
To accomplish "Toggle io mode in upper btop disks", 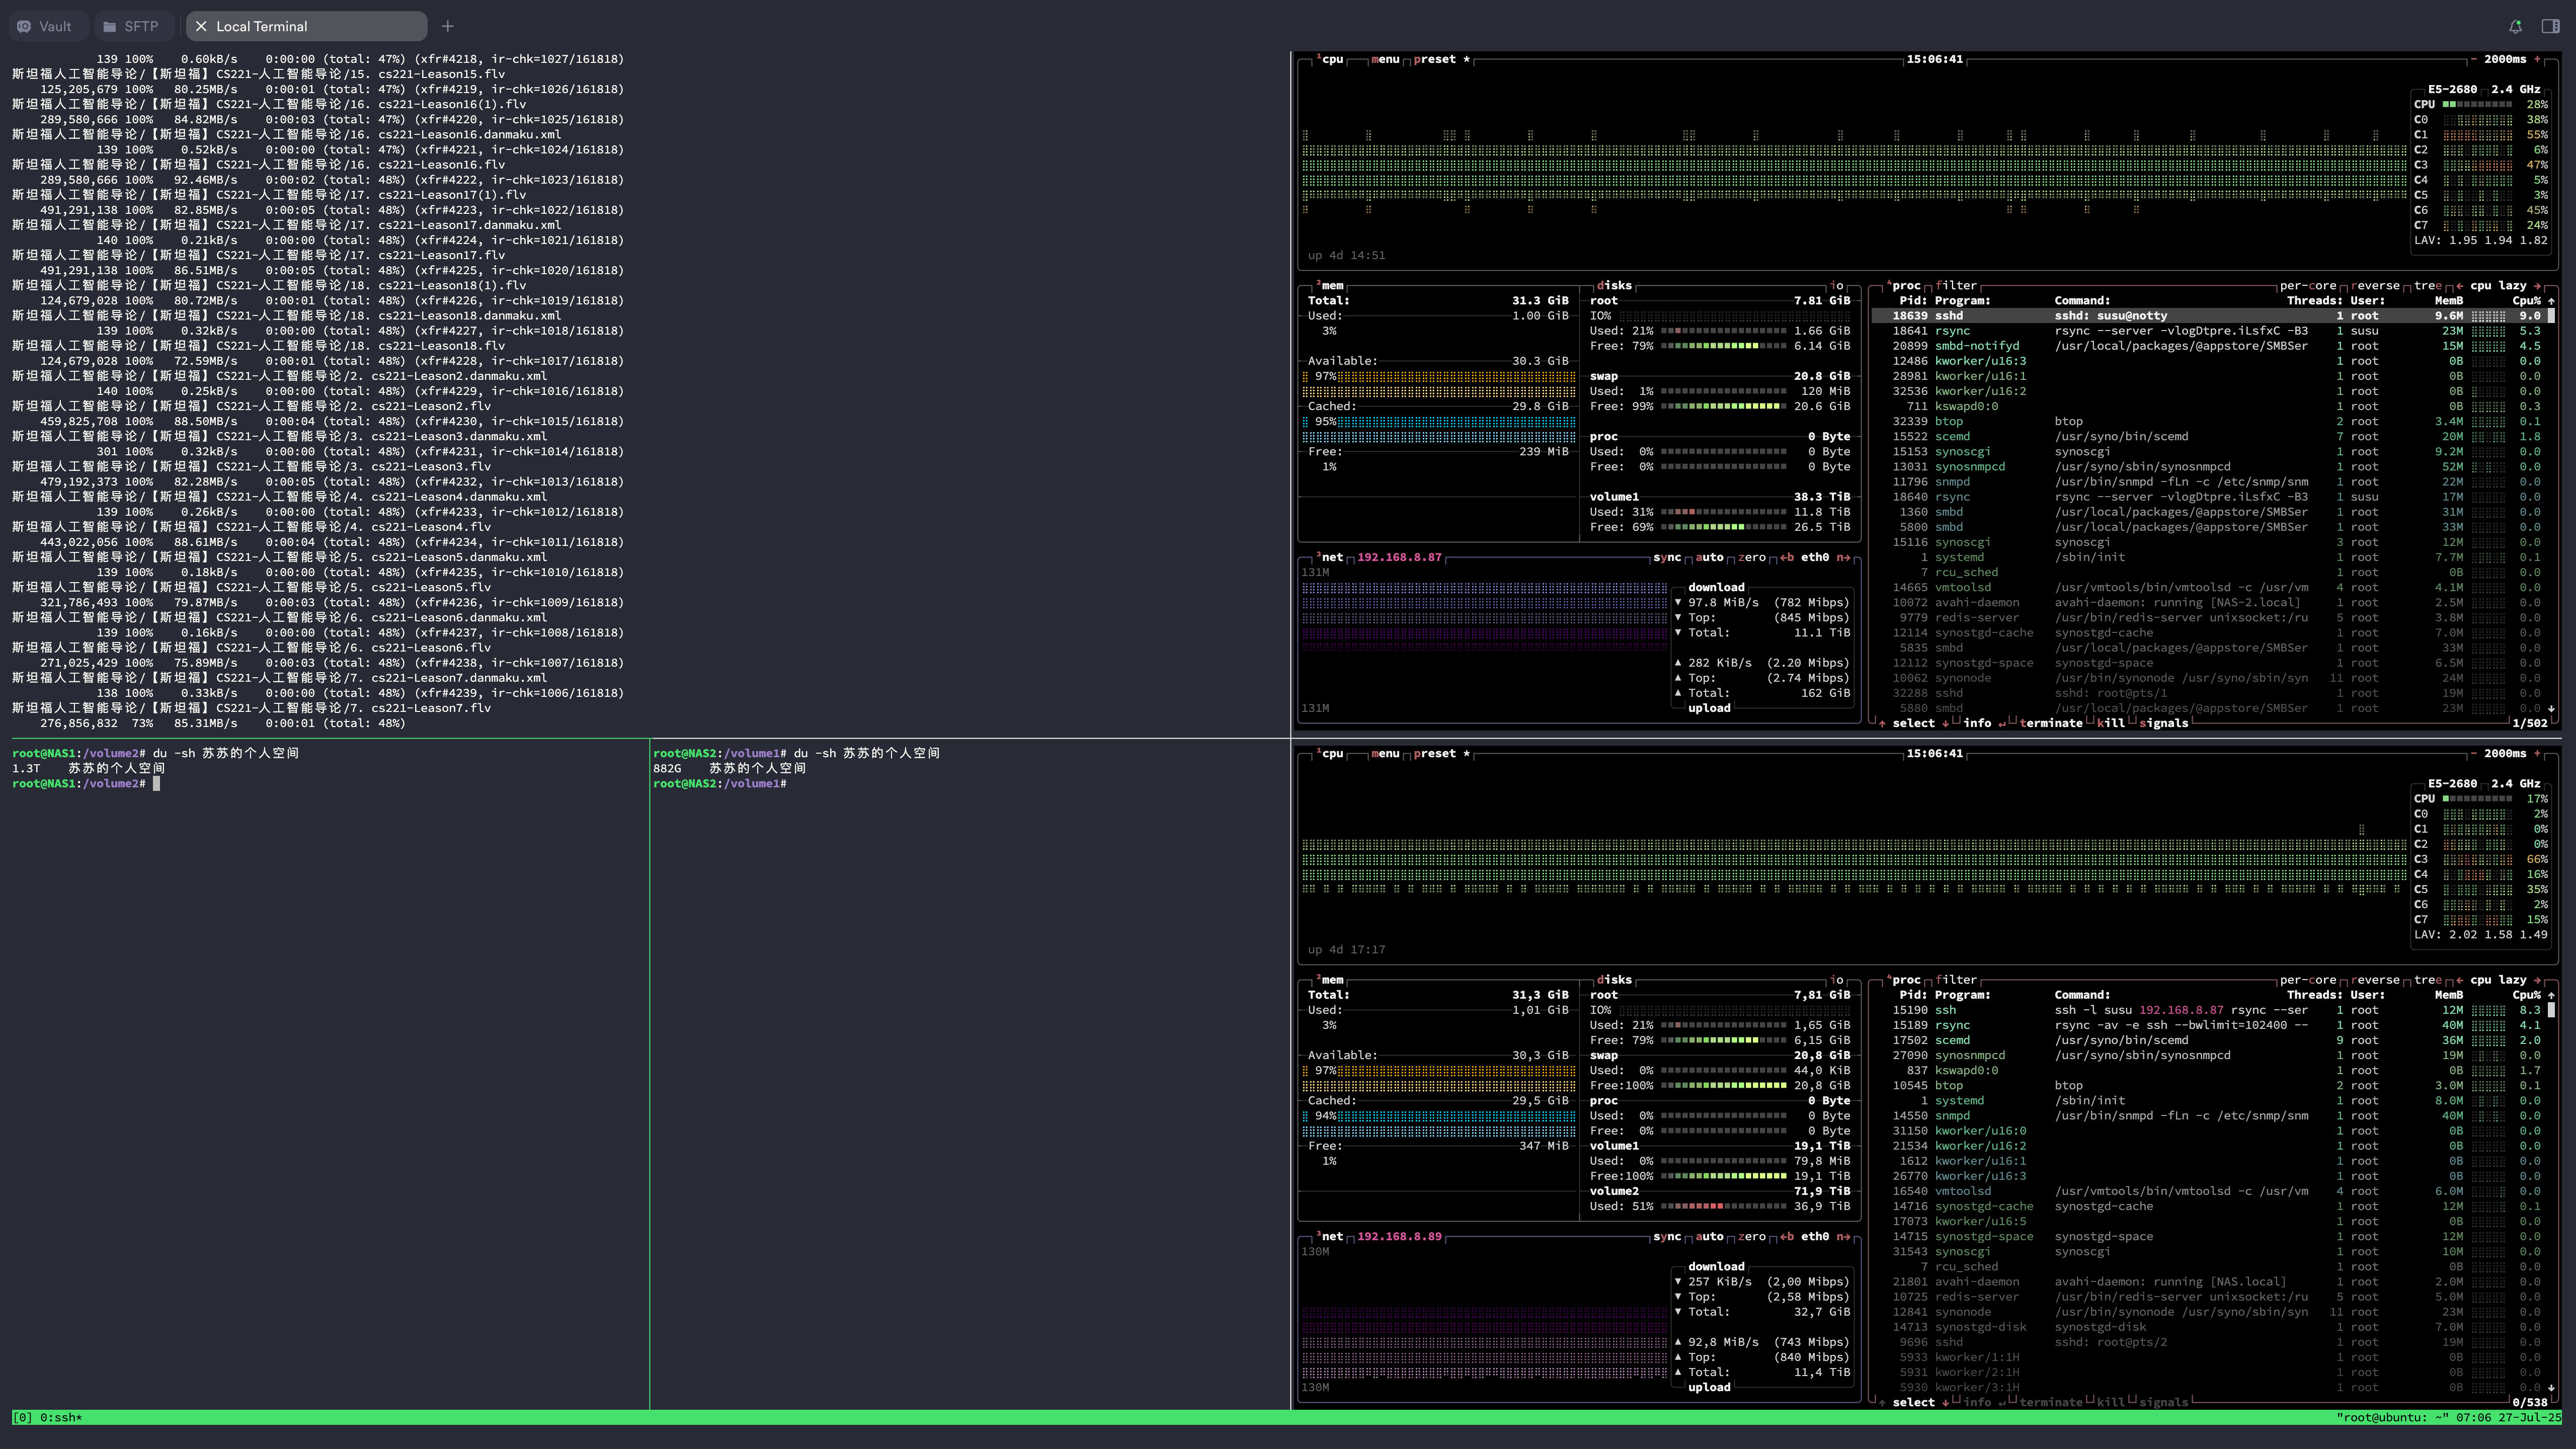I will (1836, 285).
